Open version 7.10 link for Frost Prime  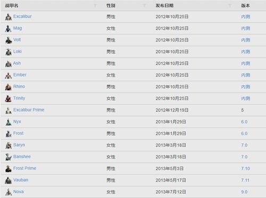(245, 168)
